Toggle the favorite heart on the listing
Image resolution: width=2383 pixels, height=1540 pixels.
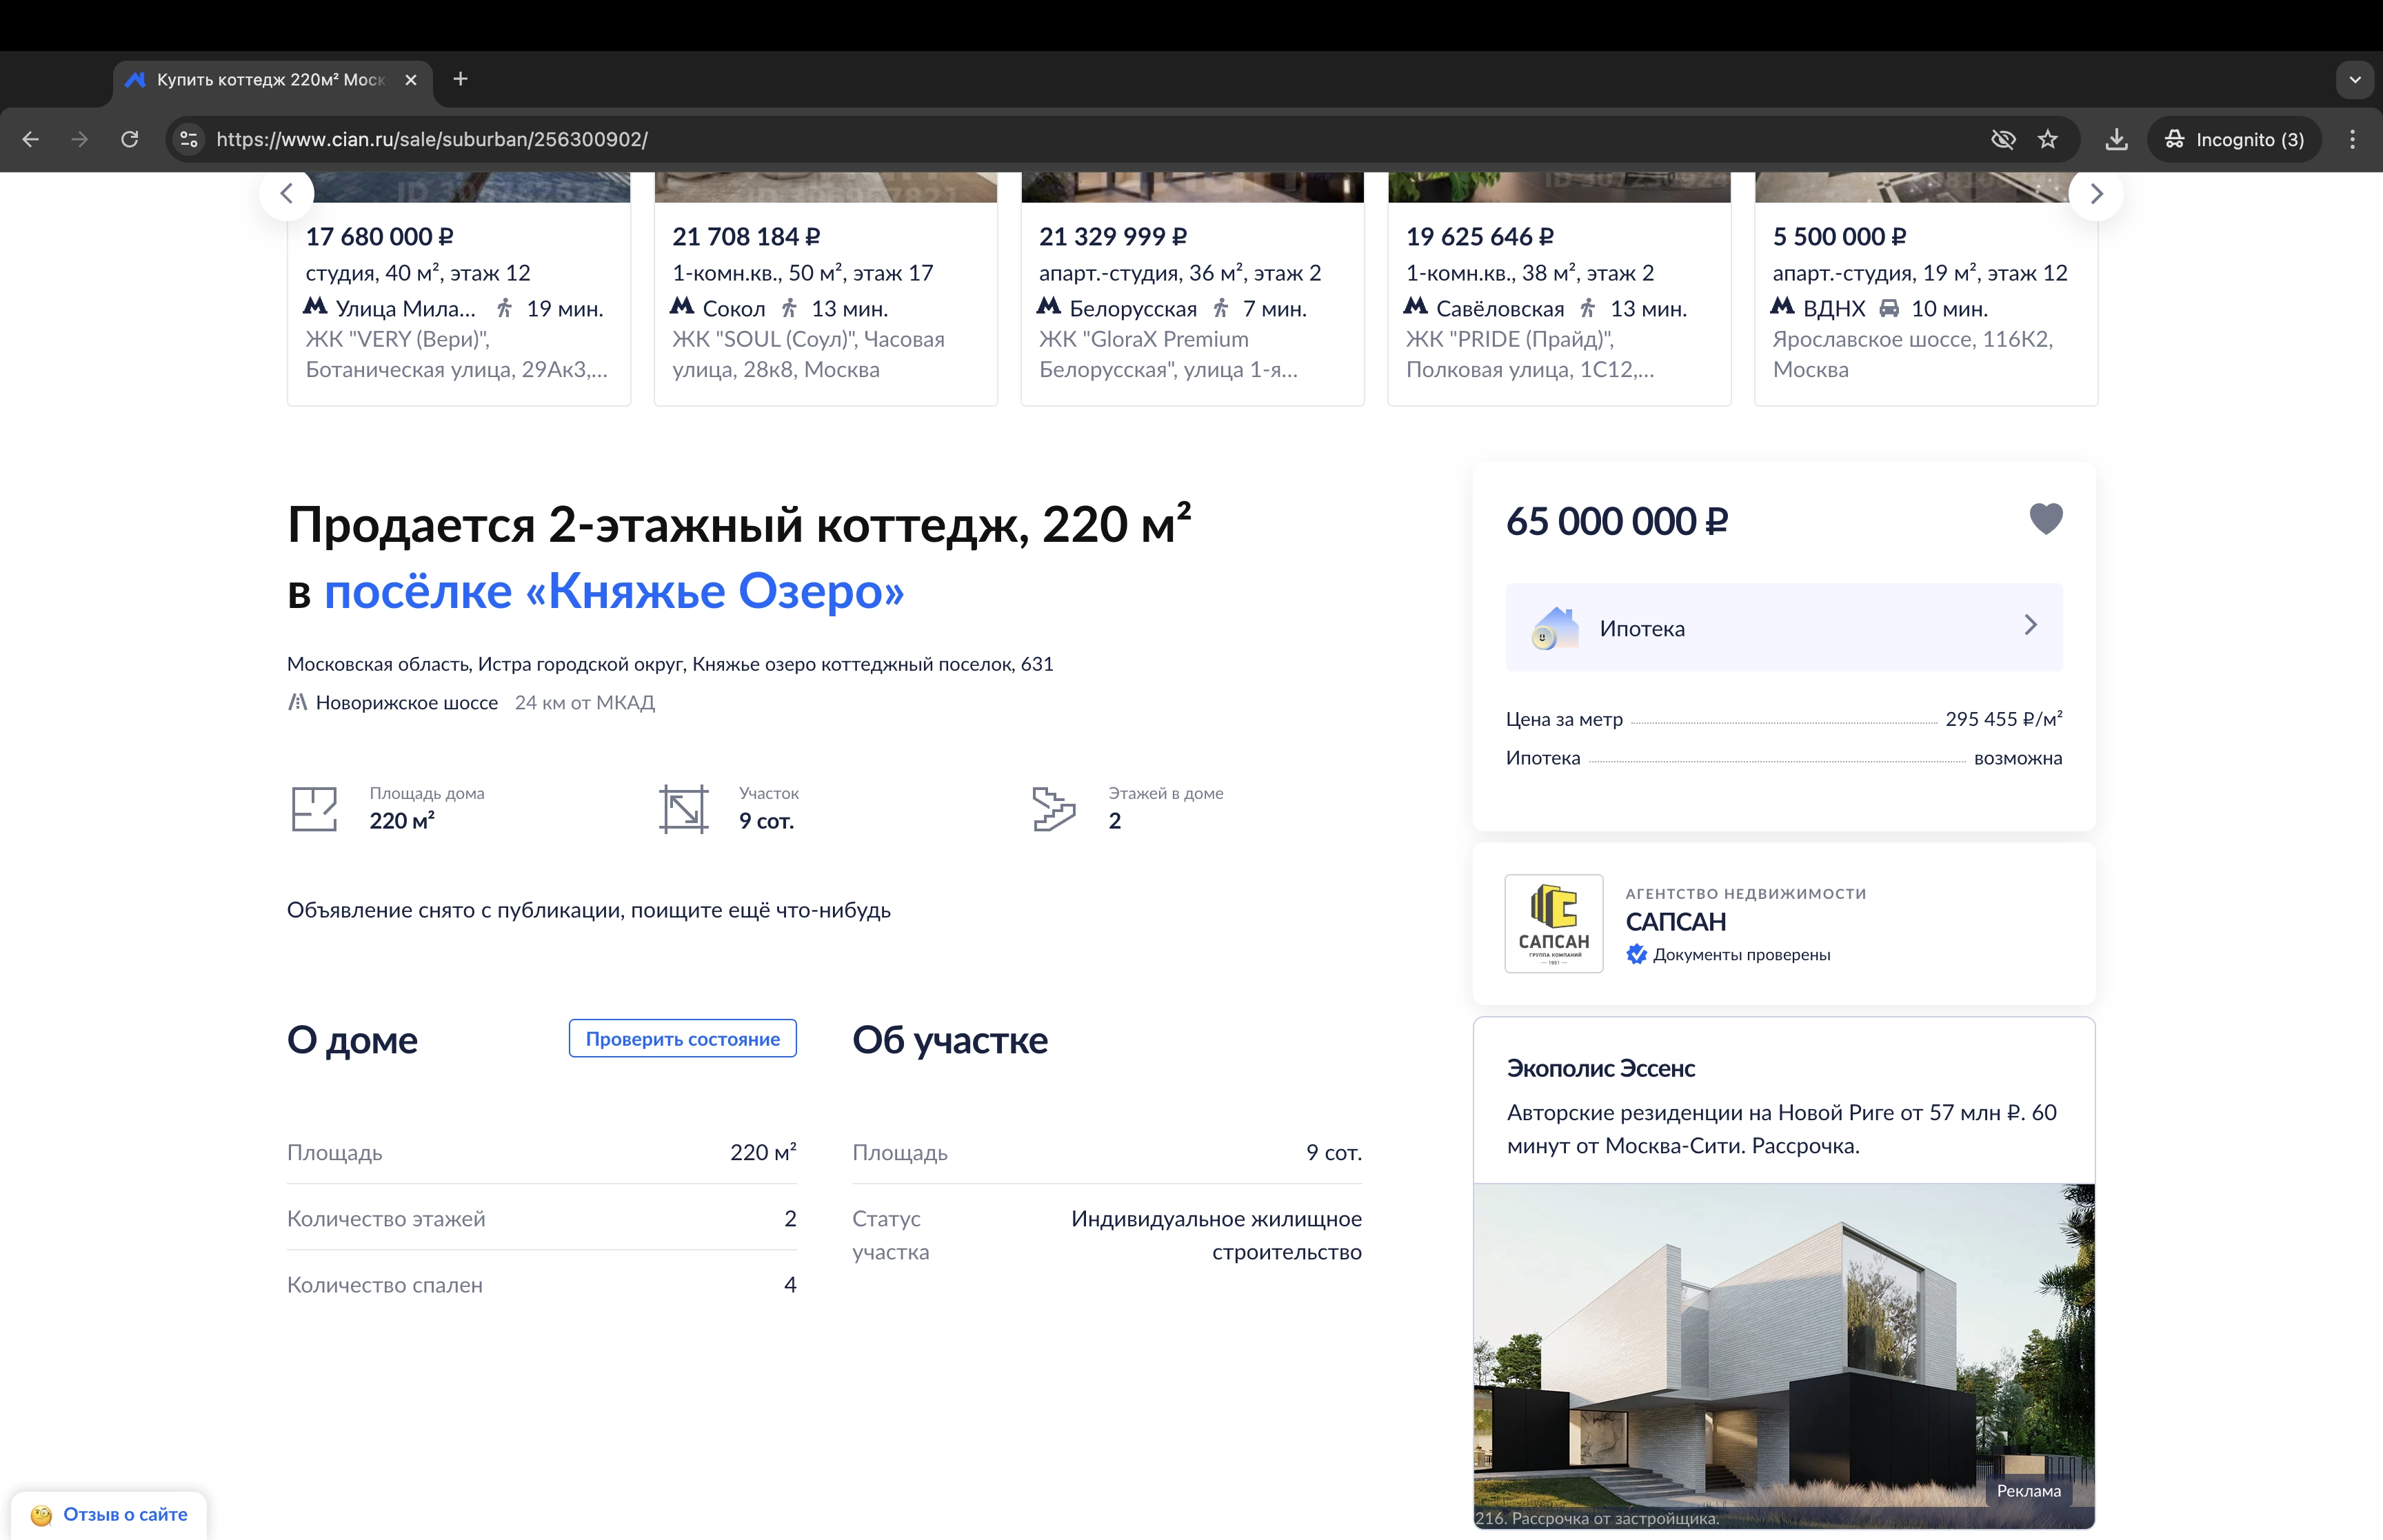tap(2046, 519)
